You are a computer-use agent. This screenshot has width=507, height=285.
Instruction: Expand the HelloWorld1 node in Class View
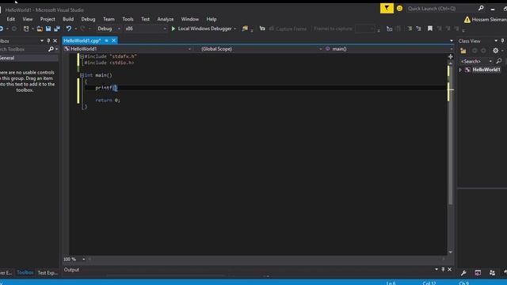click(x=460, y=70)
